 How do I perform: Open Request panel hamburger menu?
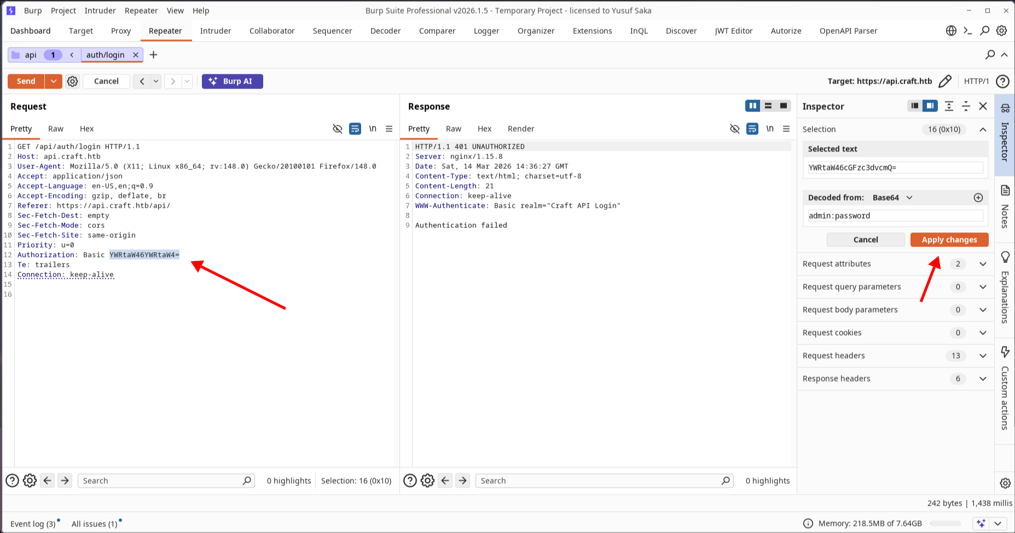389,128
